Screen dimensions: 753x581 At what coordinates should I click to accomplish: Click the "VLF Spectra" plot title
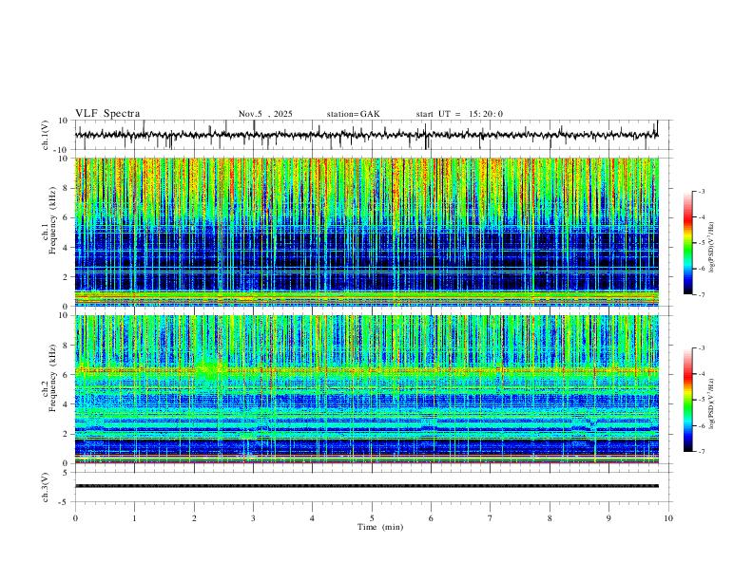tap(107, 114)
